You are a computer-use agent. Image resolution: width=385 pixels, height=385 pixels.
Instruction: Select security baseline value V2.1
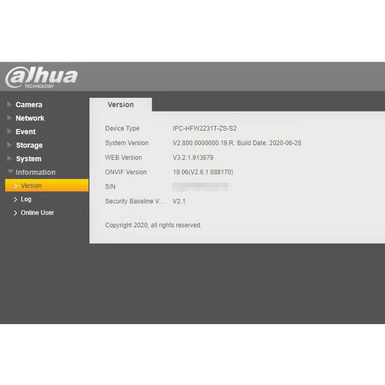(x=179, y=201)
